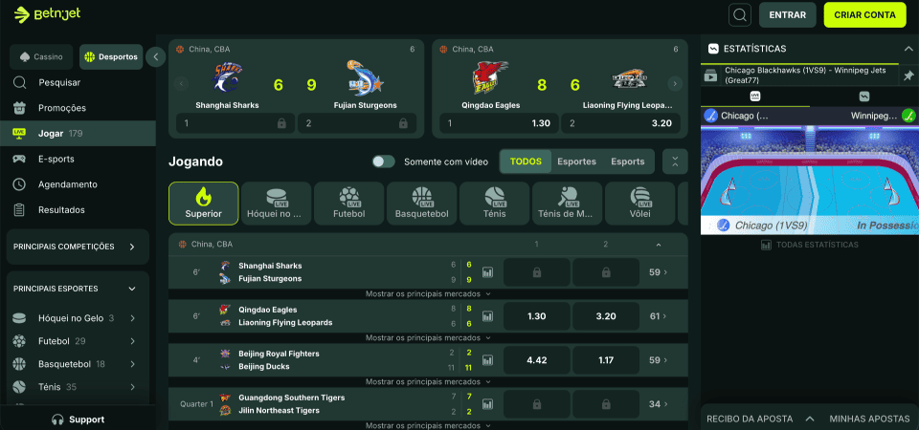Open statistics icon for Guangdong Southern Tigers match

click(487, 404)
